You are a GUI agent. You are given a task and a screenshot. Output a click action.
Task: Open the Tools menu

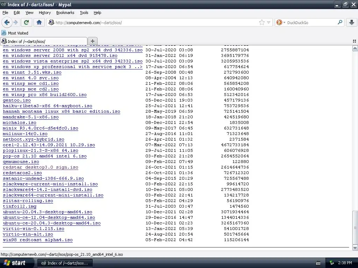click(84, 13)
